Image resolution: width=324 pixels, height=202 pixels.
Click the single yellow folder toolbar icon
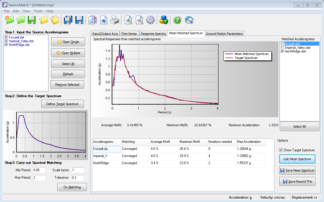pyautogui.click(x=44, y=20)
